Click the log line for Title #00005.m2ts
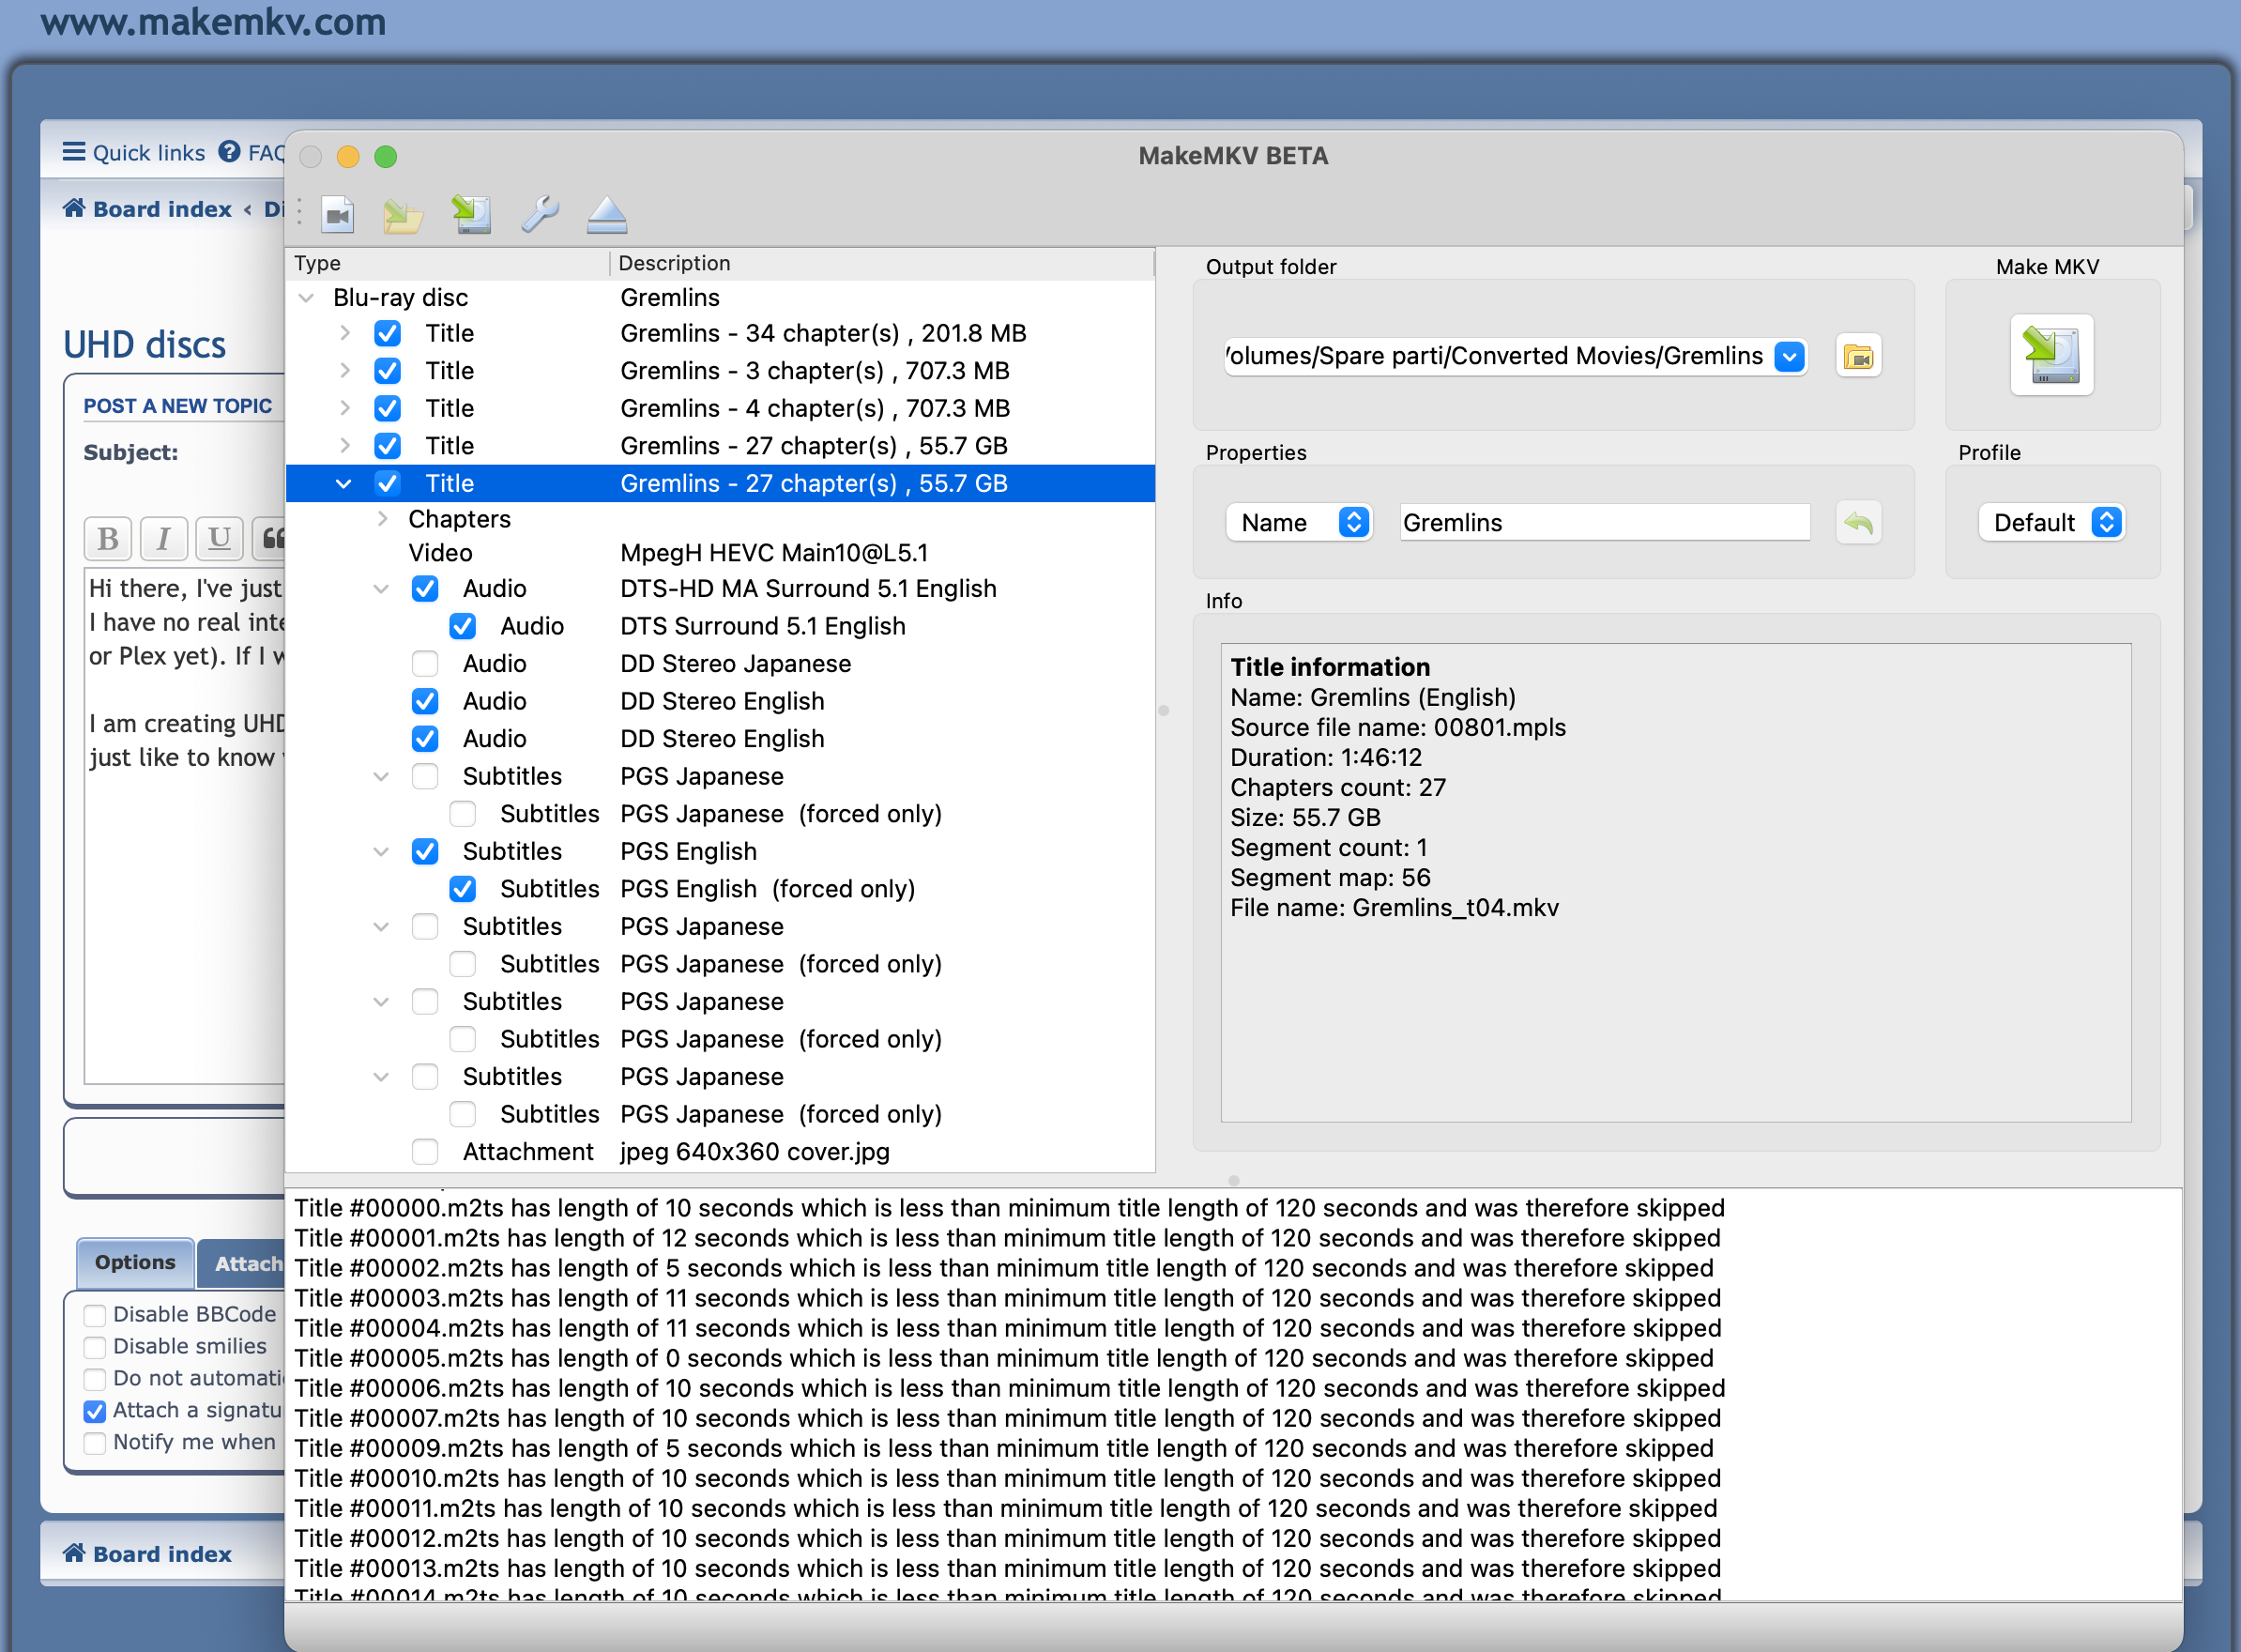Viewport: 2241px width, 1652px height. [x=1003, y=1358]
